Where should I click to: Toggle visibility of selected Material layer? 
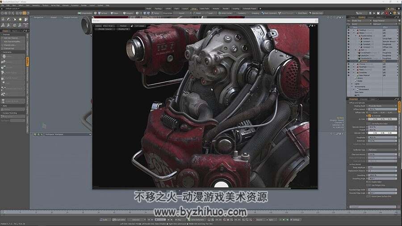348,61
